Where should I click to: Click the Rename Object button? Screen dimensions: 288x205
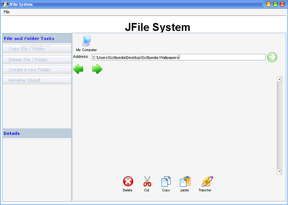tap(37, 80)
